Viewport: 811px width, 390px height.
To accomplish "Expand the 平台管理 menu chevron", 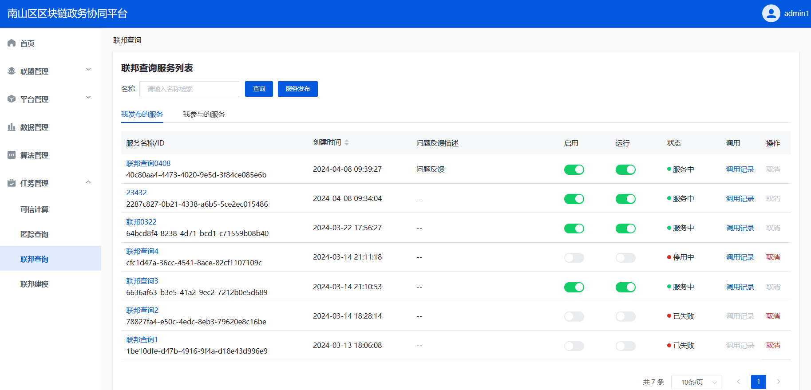I will [88, 97].
